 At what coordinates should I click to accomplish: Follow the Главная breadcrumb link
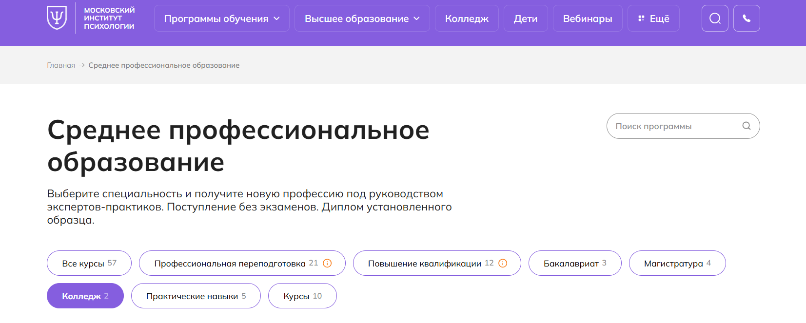(x=61, y=65)
